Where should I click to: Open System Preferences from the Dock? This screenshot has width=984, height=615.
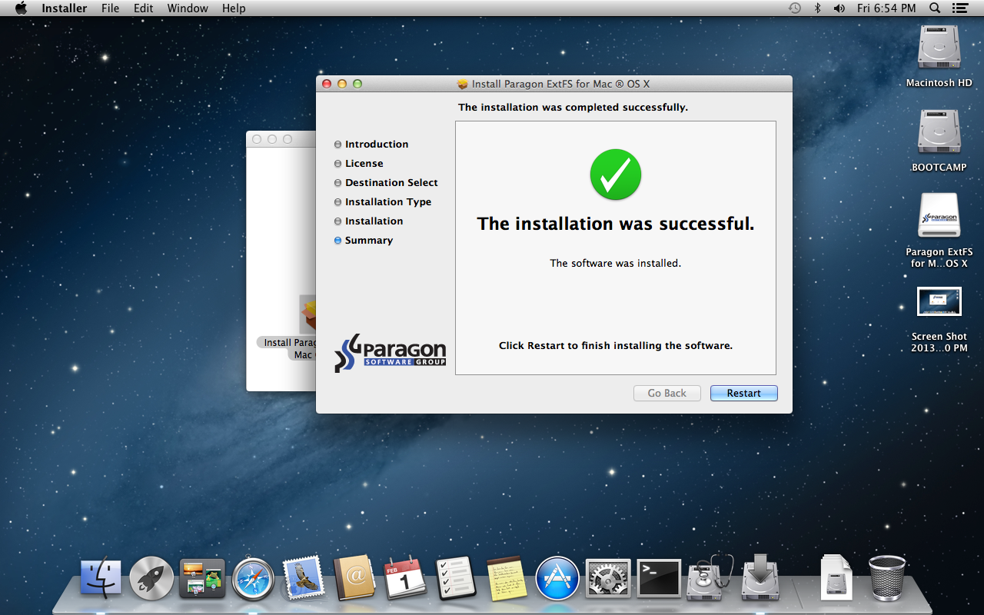tap(608, 578)
